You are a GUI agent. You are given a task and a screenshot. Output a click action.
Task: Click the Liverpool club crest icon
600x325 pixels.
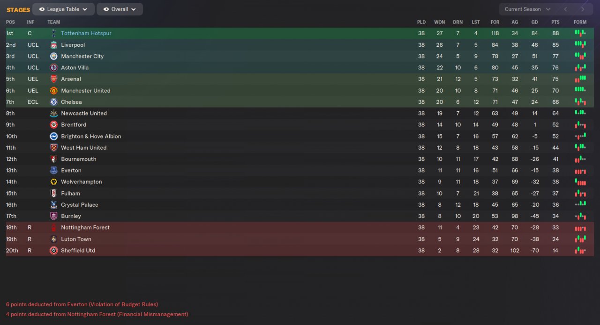tap(53, 45)
